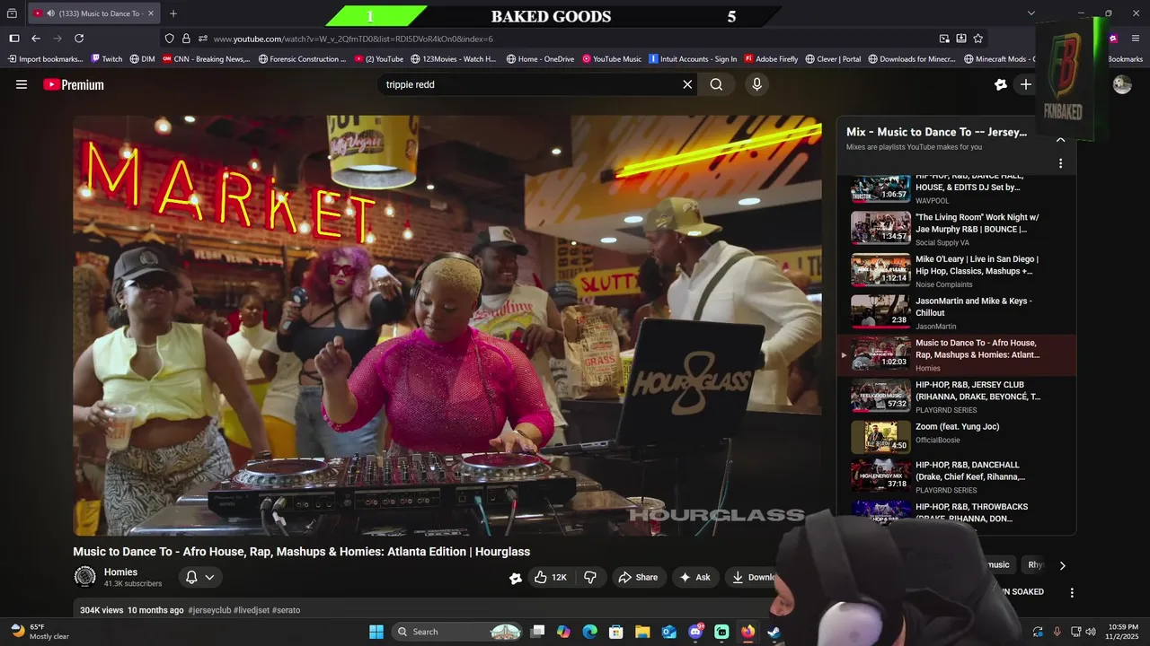Open the YouTube guide hamburger menu
Screen dimensions: 1150x646
22,84
